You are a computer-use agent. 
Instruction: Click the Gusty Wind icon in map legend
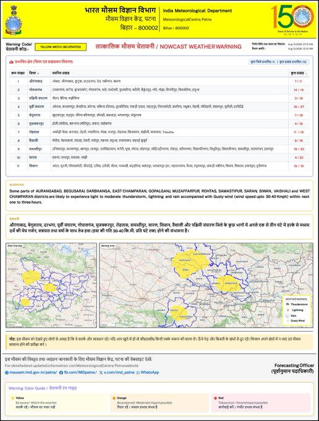click(x=287, y=321)
